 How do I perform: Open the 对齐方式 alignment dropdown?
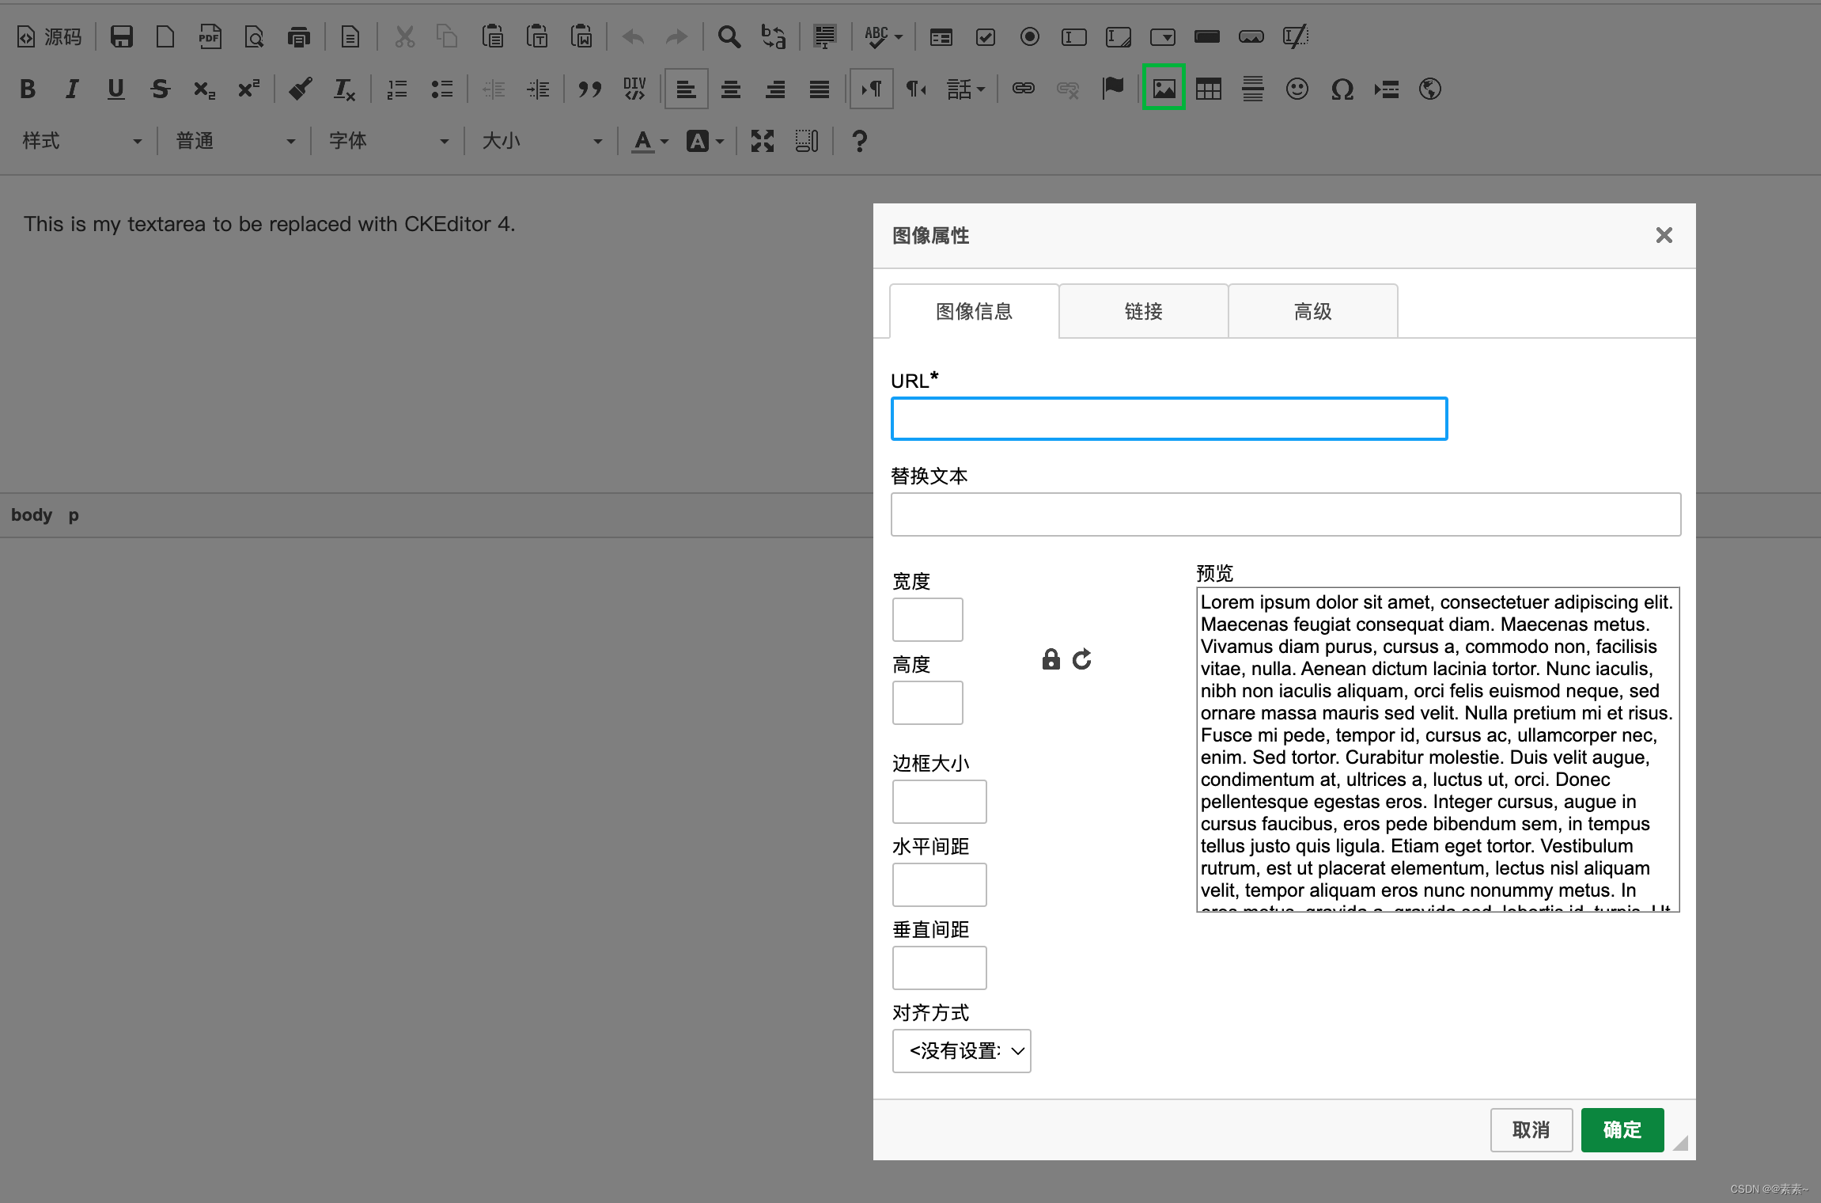[961, 1050]
